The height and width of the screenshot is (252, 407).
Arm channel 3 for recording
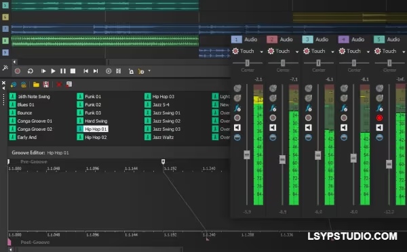click(309, 118)
